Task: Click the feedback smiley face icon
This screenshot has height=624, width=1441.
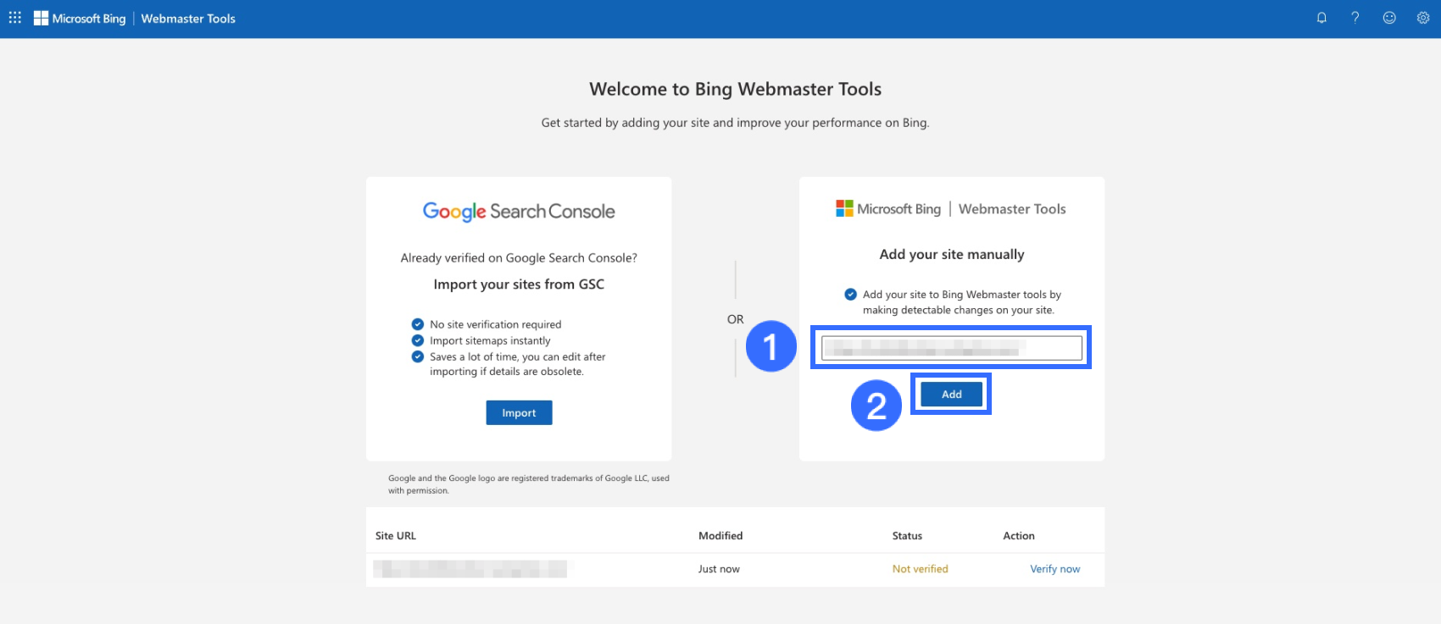Action: click(x=1389, y=18)
